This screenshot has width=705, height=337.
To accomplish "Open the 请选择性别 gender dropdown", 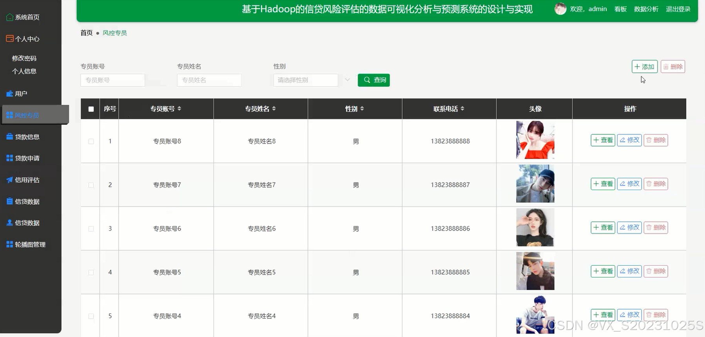I will point(306,80).
